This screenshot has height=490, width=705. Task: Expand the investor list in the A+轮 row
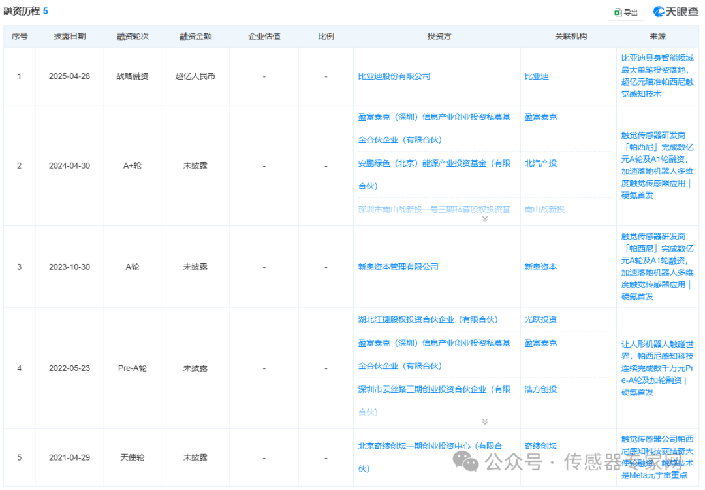(x=484, y=219)
